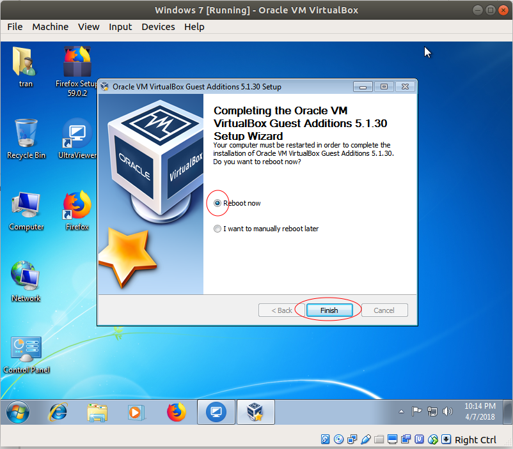Close the Guest Additions Setup dialog

click(405, 87)
